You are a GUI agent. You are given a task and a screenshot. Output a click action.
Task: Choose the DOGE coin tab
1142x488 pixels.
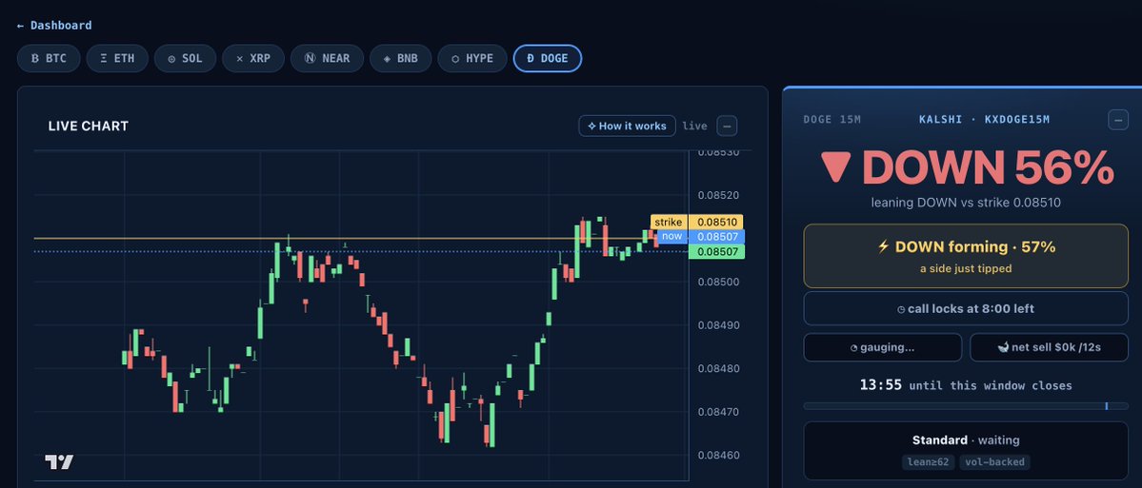[x=547, y=58]
